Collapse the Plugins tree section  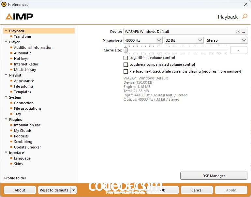(x=6, y=119)
